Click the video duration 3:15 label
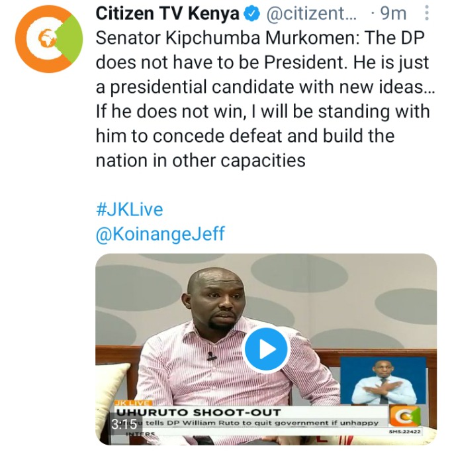 click(x=124, y=424)
